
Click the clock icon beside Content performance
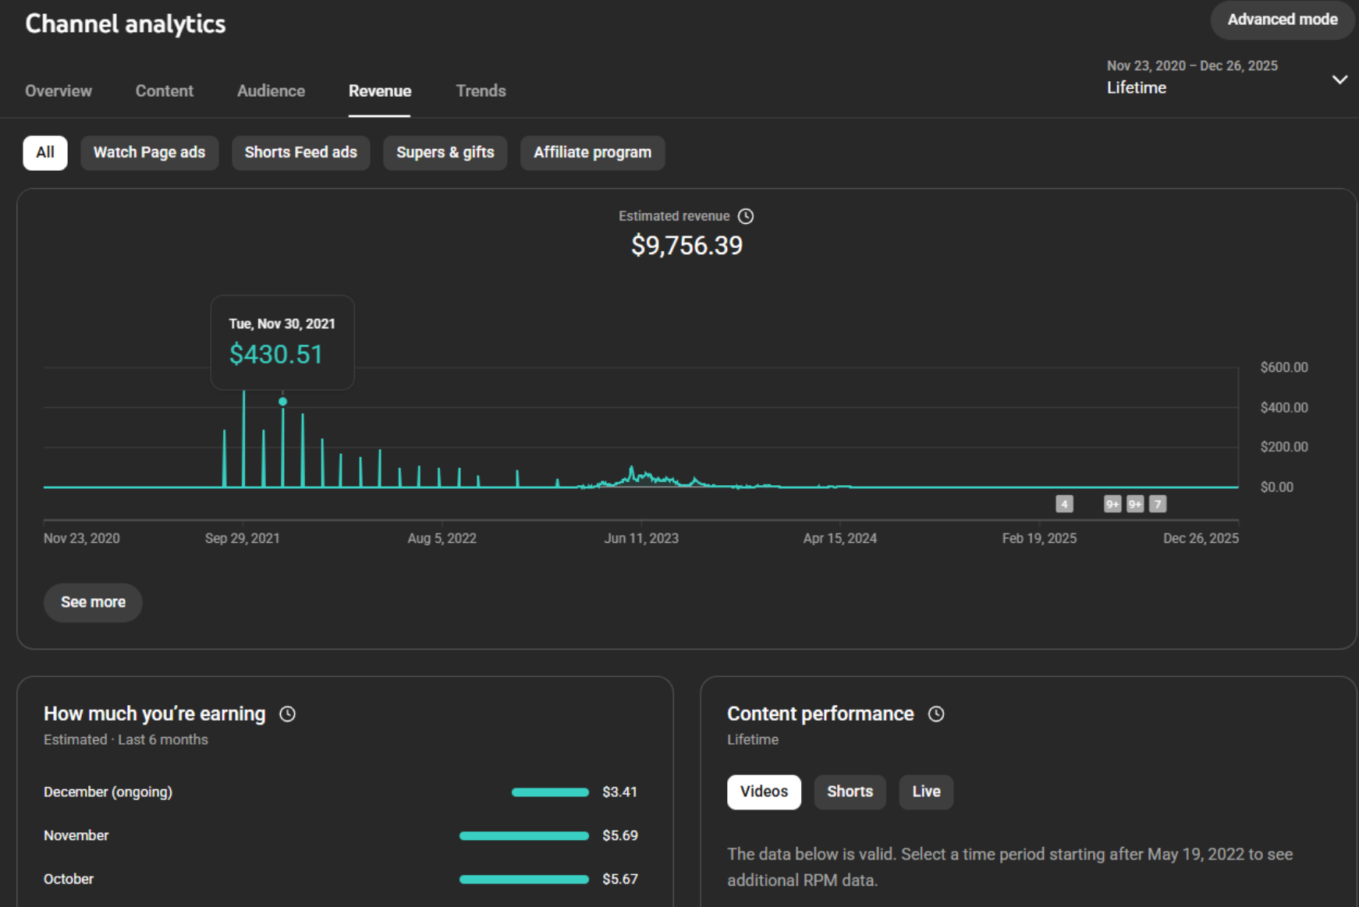[936, 714]
